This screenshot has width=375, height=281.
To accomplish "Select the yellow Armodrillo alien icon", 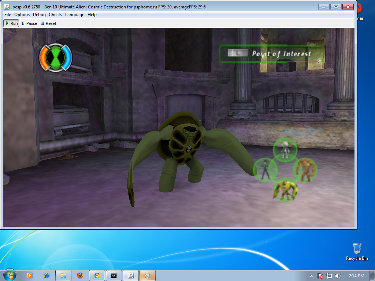I will (x=285, y=190).
